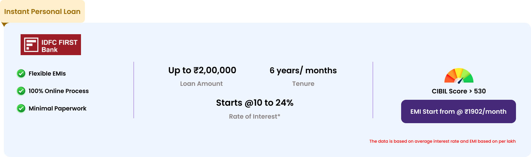531x157 pixels.
Task: Click the 6 years/ months tenure value
Action: [303, 70]
